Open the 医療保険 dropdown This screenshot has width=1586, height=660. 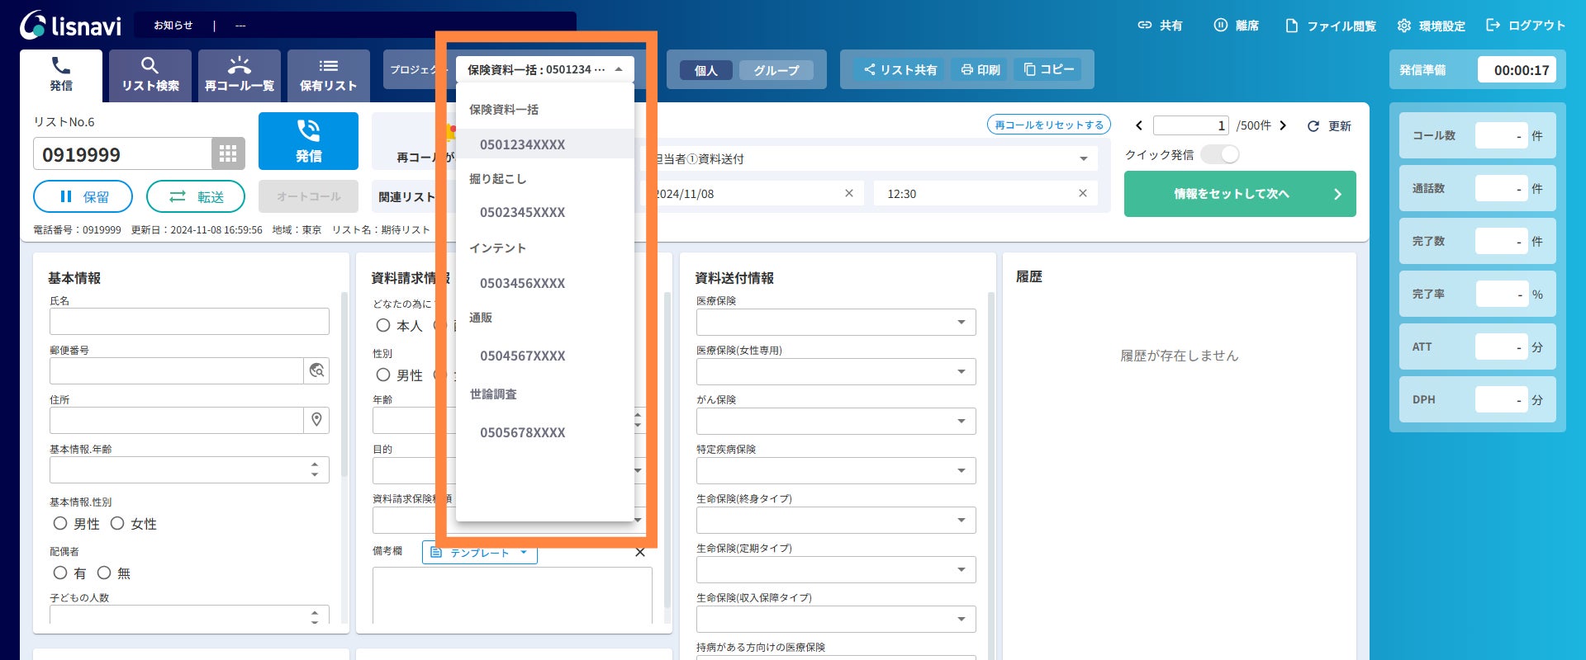coord(836,322)
